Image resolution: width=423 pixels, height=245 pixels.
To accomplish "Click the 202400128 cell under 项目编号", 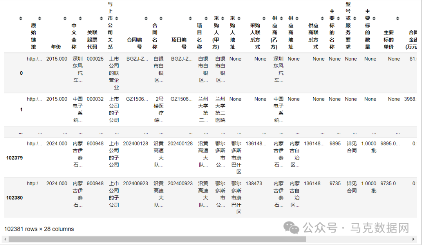I will [x=180, y=143].
